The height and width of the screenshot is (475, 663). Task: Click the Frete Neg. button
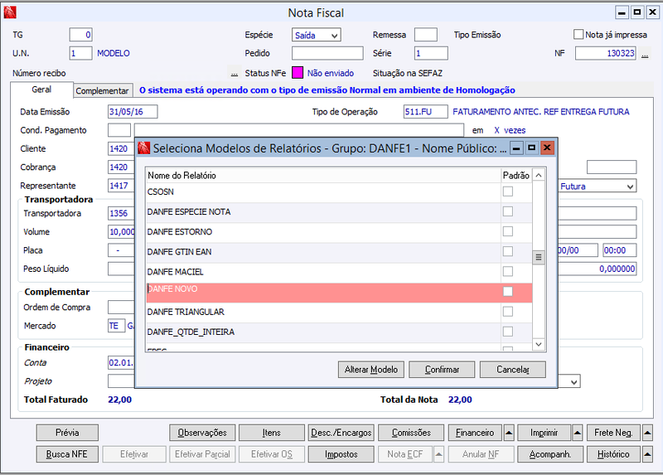613,433
